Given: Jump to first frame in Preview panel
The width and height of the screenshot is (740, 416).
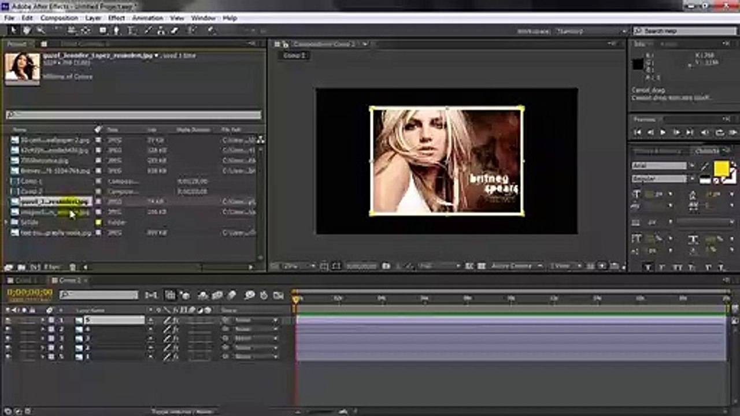Looking at the screenshot, I should point(637,132).
